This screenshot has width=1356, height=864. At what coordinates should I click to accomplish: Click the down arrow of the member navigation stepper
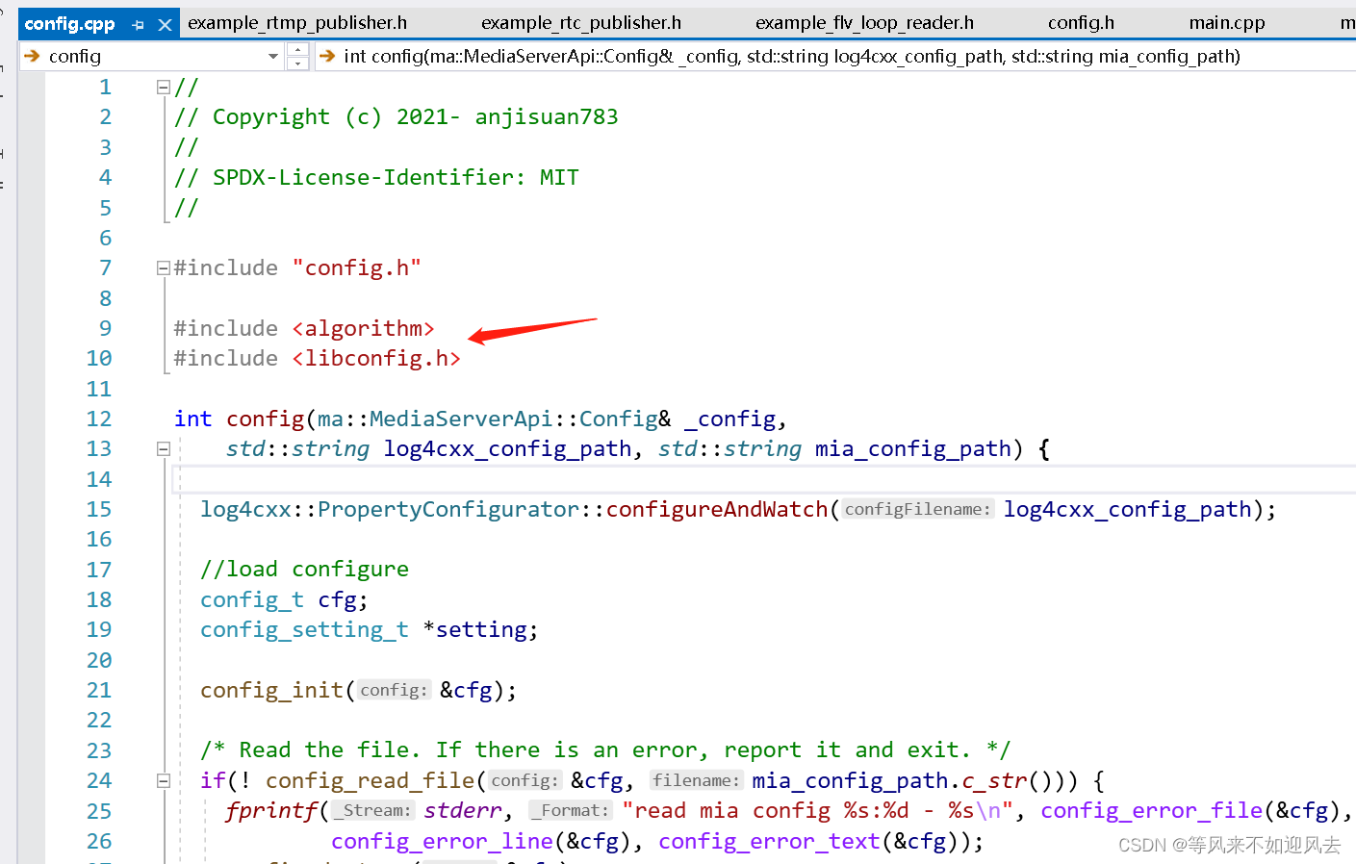[297, 62]
